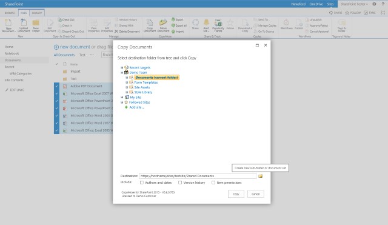This screenshot has width=388, height=225.
Task: Select the Site Assets tree folder
Action: click(142, 87)
